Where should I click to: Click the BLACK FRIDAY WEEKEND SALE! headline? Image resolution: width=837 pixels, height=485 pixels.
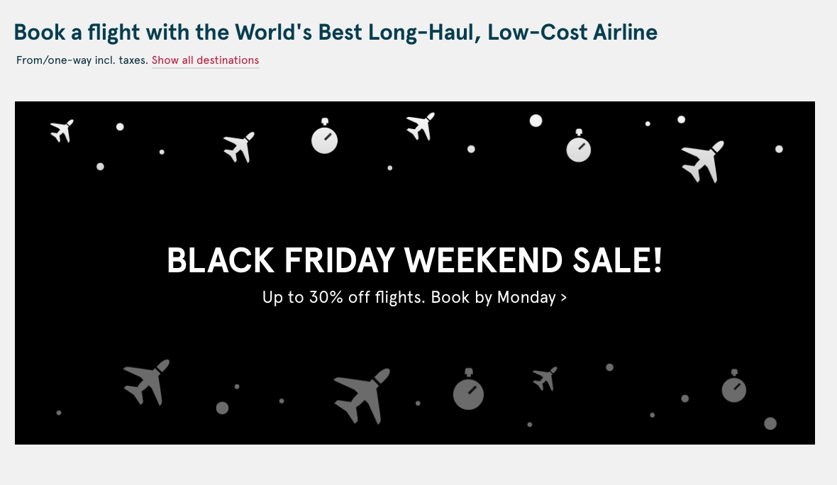[415, 260]
